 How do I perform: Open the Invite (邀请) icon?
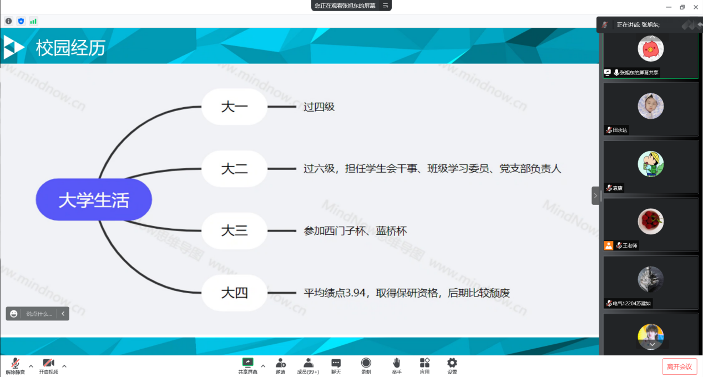point(281,366)
